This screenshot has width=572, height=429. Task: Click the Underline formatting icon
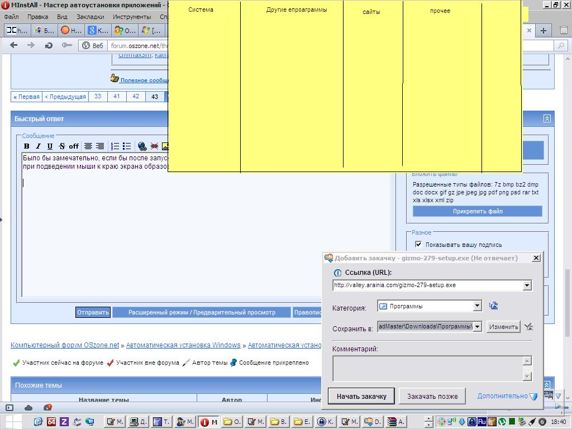point(50,146)
